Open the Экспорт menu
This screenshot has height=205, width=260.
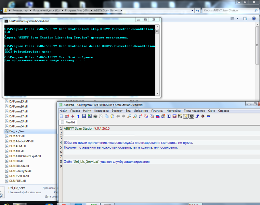[117, 111]
